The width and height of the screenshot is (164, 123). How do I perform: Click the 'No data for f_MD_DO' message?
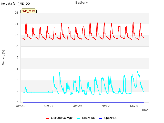[x=16, y=4]
